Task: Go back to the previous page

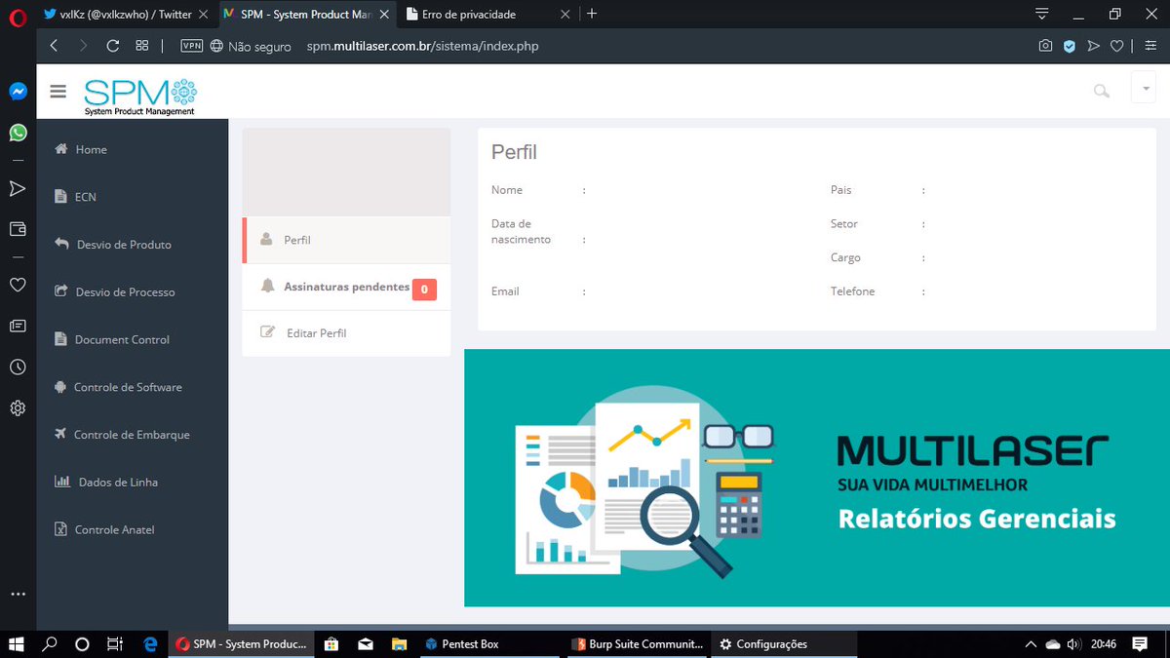Action: pos(54,46)
